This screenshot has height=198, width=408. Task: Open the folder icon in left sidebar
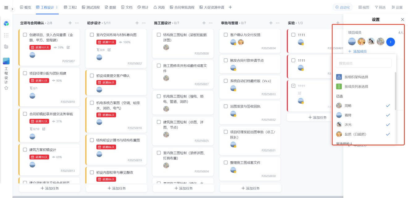tap(6, 47)
